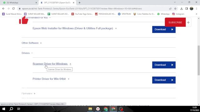Open PENGHASILAN YO... bookmark

(105, 14)
